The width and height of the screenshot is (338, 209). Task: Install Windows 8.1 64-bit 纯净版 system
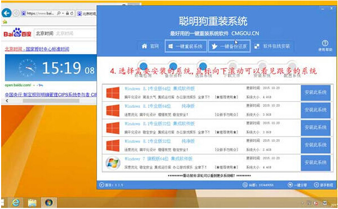[x=316, y=110]
